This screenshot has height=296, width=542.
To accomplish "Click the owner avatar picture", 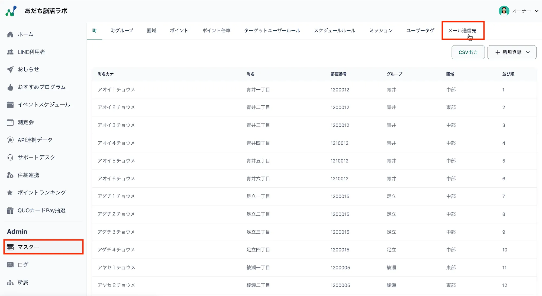I will [504, 11].
